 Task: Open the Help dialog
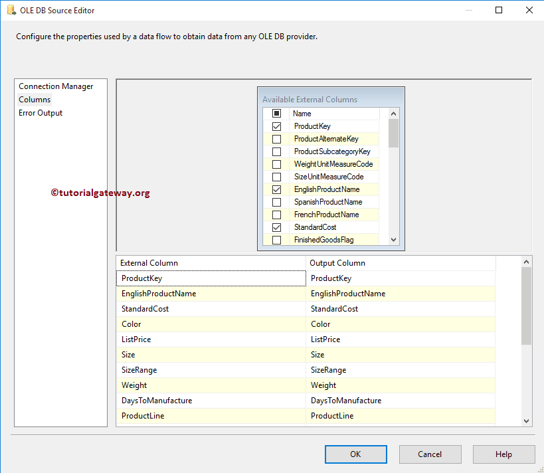[503, 454]
